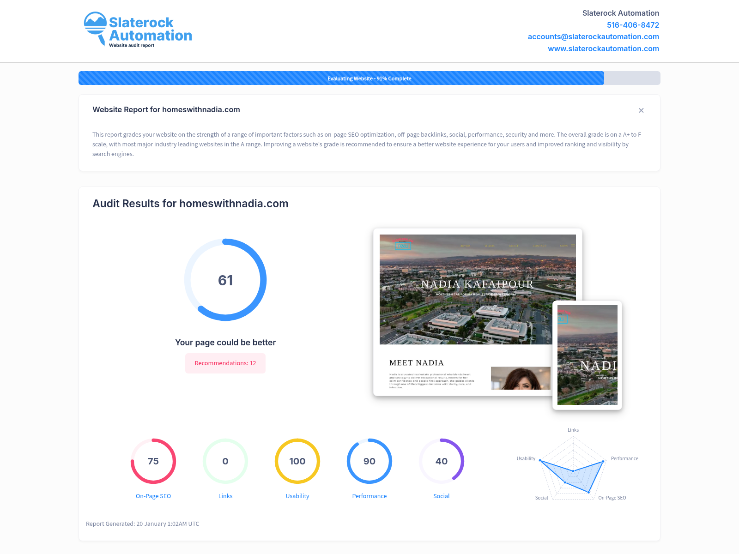Click the radar chart Social point
Viewport: 739px width, 554px height.
click(x=565, y=482)
